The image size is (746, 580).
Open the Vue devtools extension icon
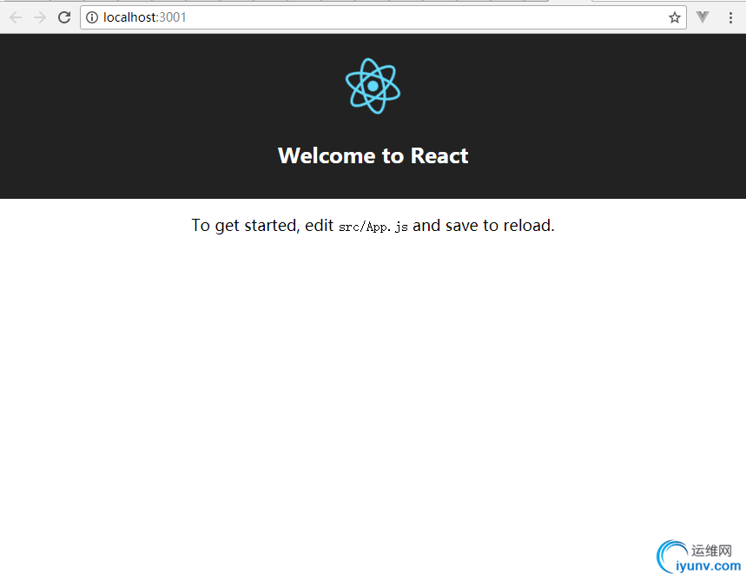point(703,17)
